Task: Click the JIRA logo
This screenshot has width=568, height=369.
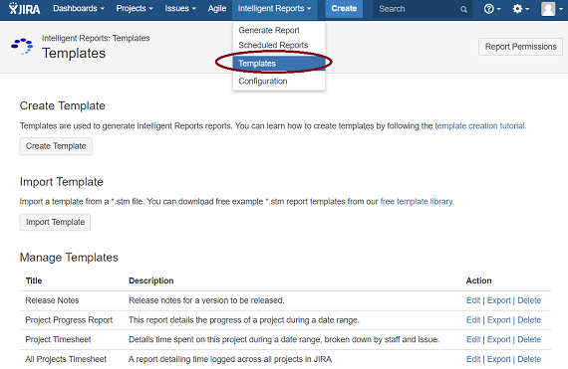Action: click(x=25, y=8)
